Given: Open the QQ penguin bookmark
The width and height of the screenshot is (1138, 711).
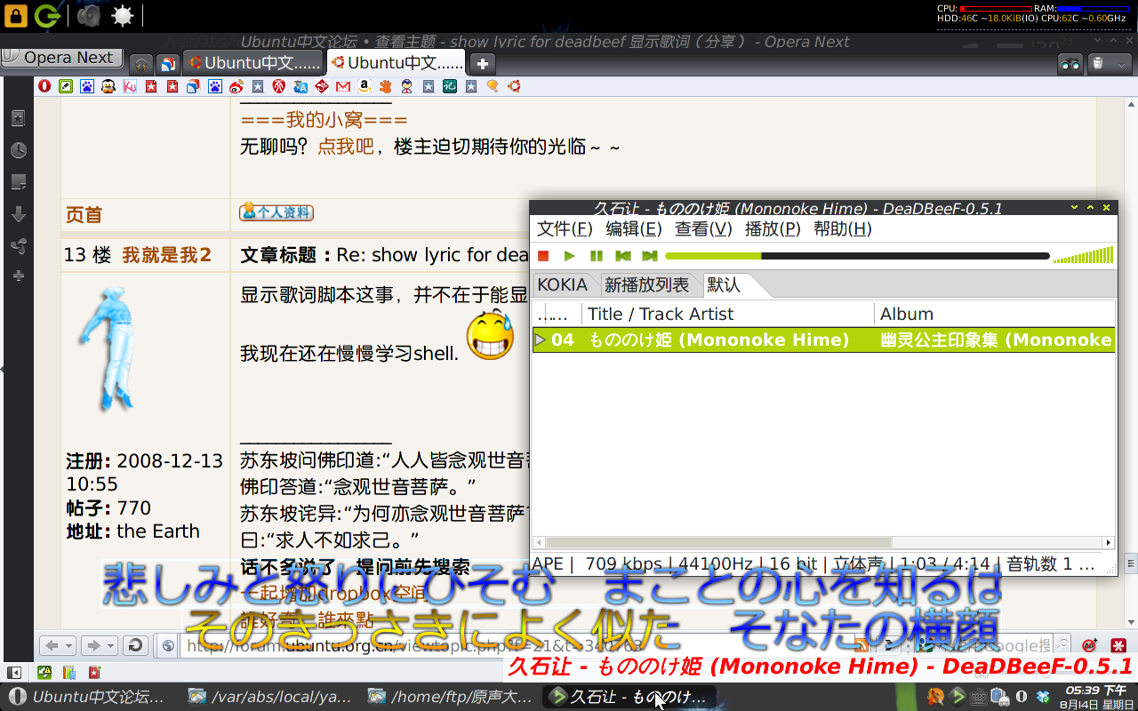Looking at the screenshot, I should (x=108, y=86).
